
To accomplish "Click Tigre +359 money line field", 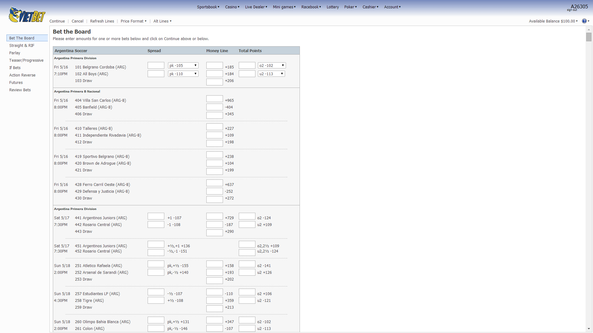I will 215,300.
